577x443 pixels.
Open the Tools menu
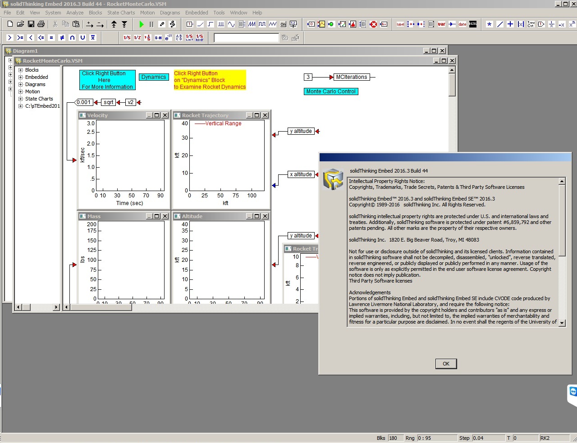(219, 13)
